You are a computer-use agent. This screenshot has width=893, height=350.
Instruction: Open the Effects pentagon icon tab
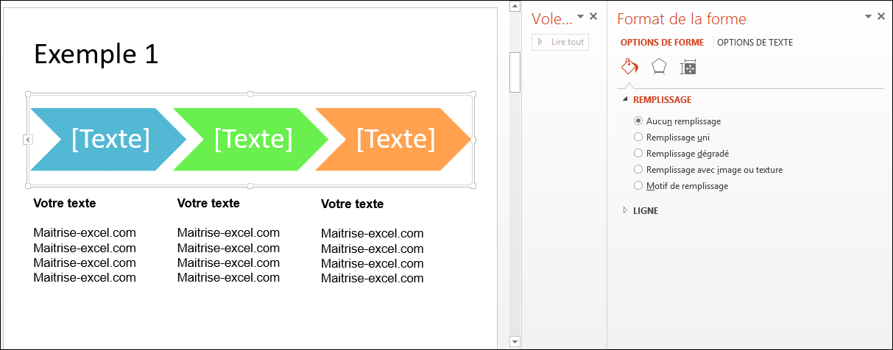point(659,67)
